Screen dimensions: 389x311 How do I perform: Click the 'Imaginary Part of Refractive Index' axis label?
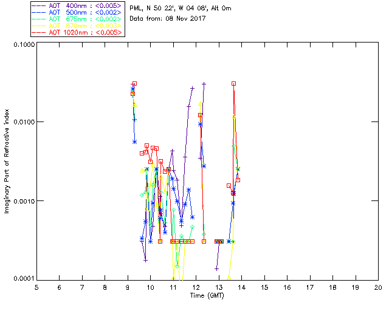click(8, 163)
